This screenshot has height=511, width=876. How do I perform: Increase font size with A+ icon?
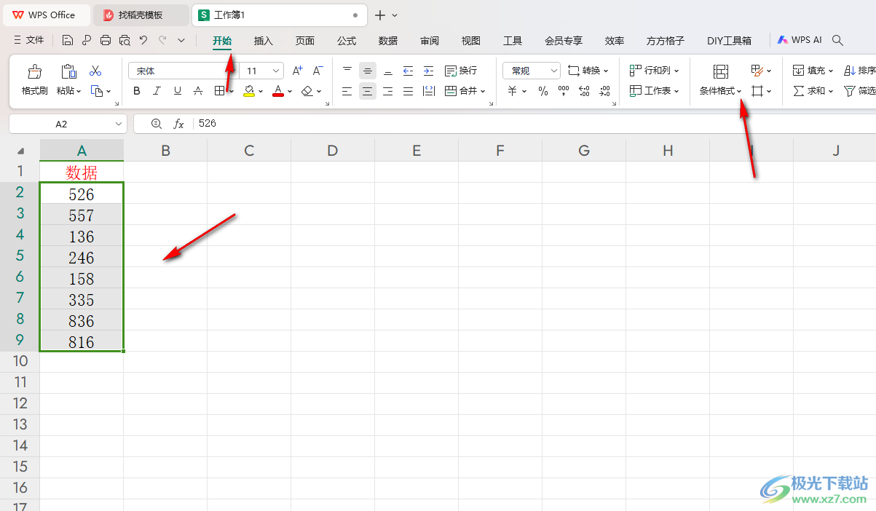pos(297,71)
